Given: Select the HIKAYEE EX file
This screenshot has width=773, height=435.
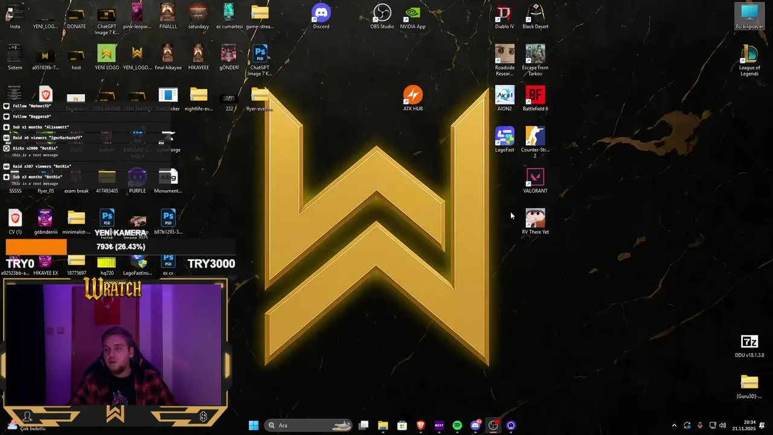Looking at the screenshot, I should 46,265.
